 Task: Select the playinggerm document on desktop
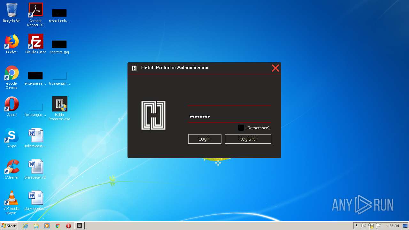pyautogui.click(x=35, y=201)
